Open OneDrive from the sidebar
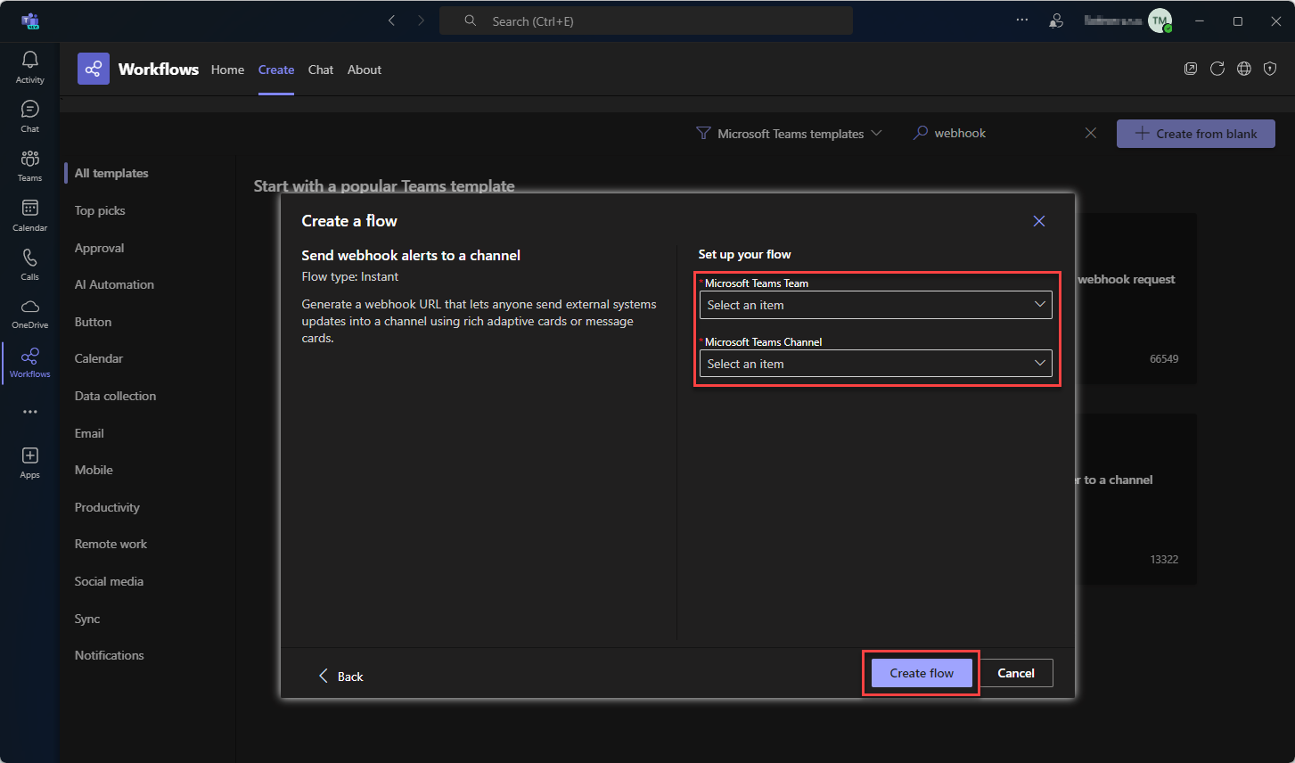 [29, 311]
